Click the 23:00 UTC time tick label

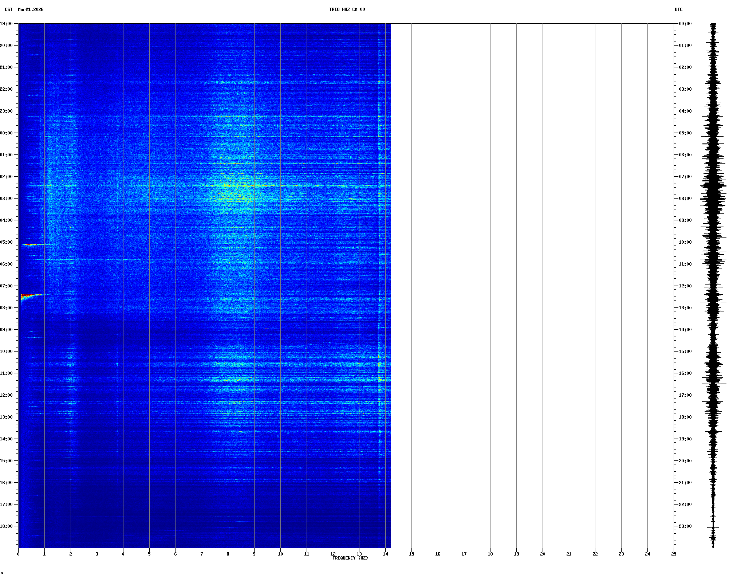[x=685, y=526]
